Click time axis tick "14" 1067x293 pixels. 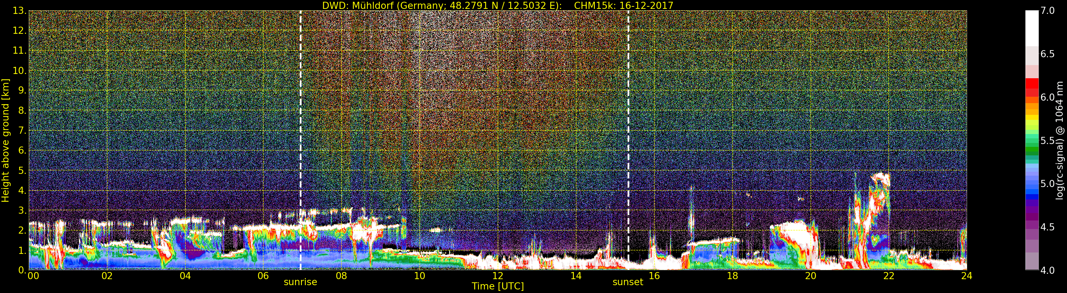576,276
